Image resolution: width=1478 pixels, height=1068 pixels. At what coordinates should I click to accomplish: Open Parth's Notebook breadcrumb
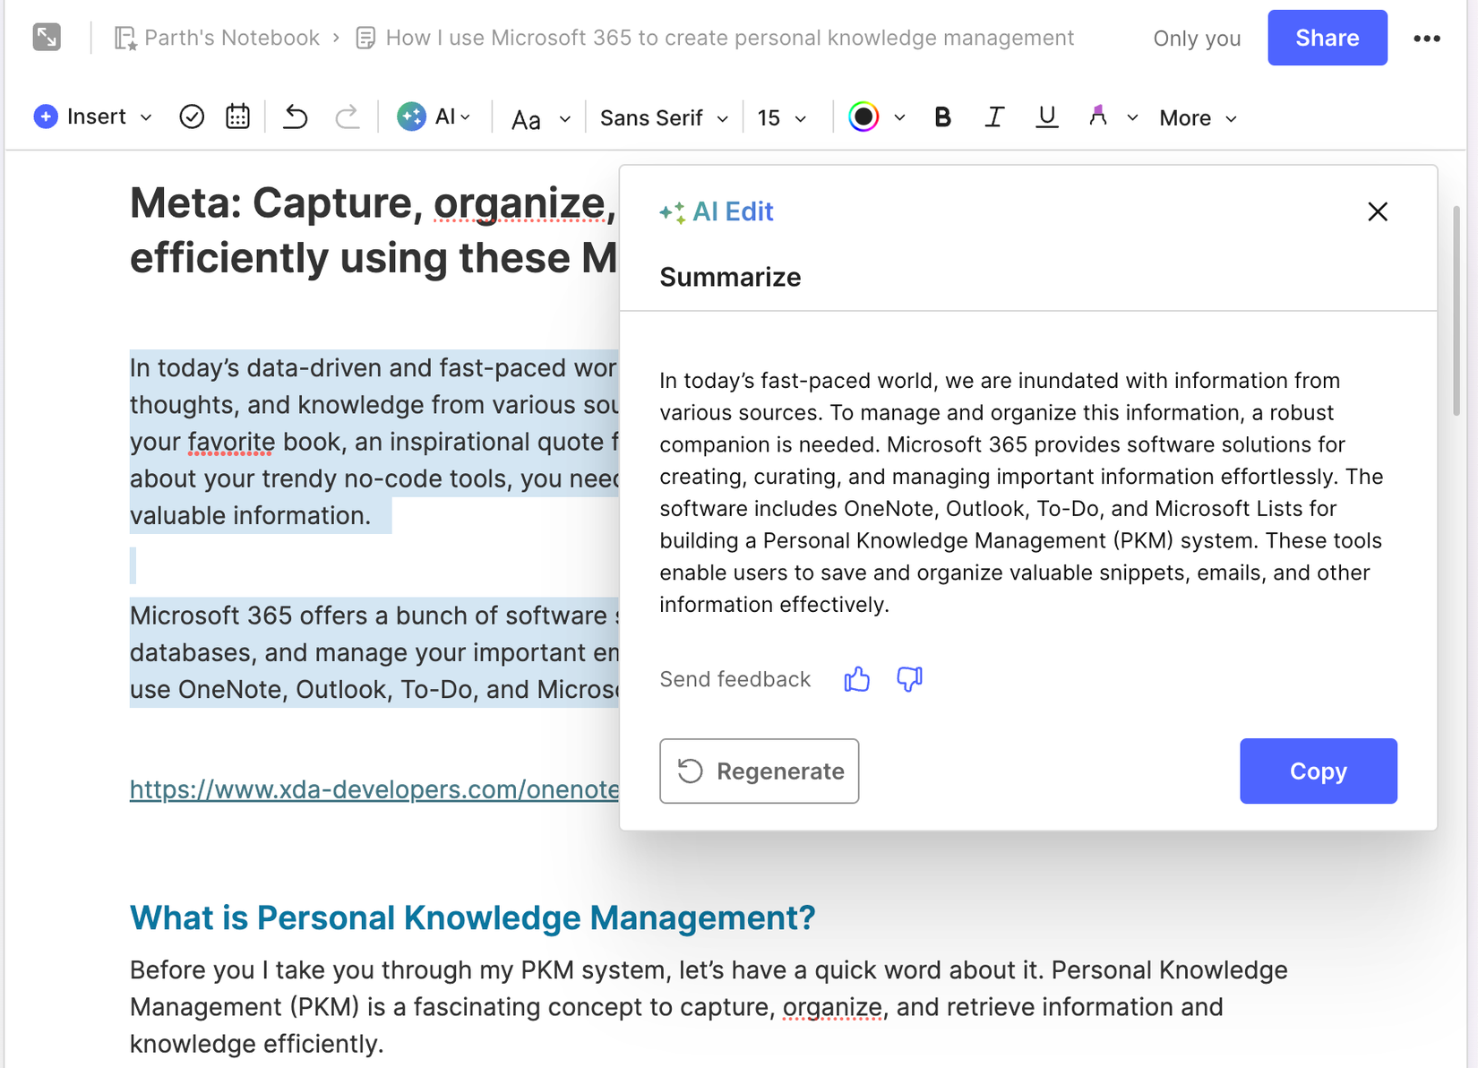tap(217, 38)
